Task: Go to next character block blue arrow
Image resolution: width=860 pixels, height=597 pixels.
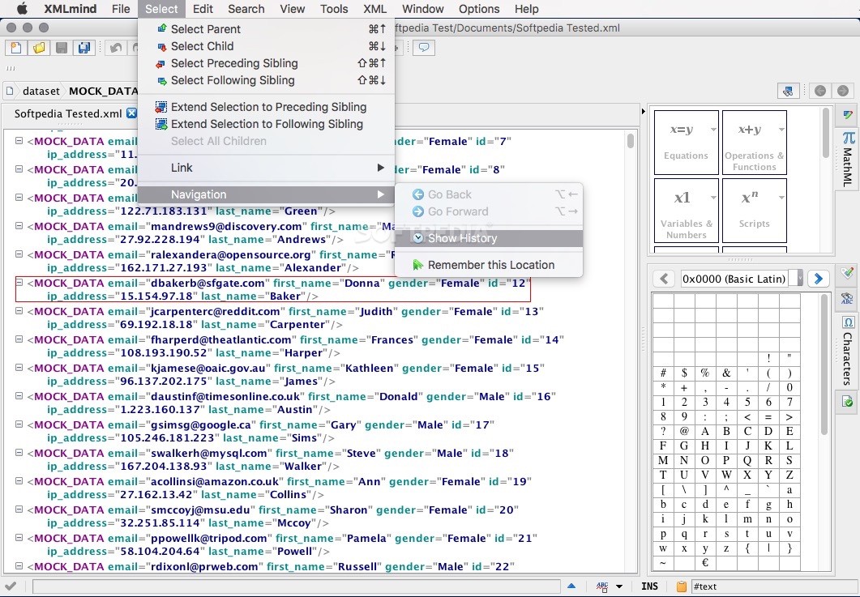Action: click(x=819, y=279)
